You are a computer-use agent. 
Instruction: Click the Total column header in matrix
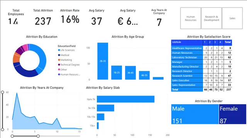(x=228, y=42)
